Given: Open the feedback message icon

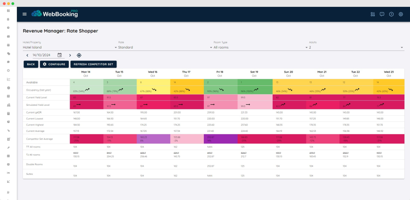Looking at the screenshot, I should [382, 14].
